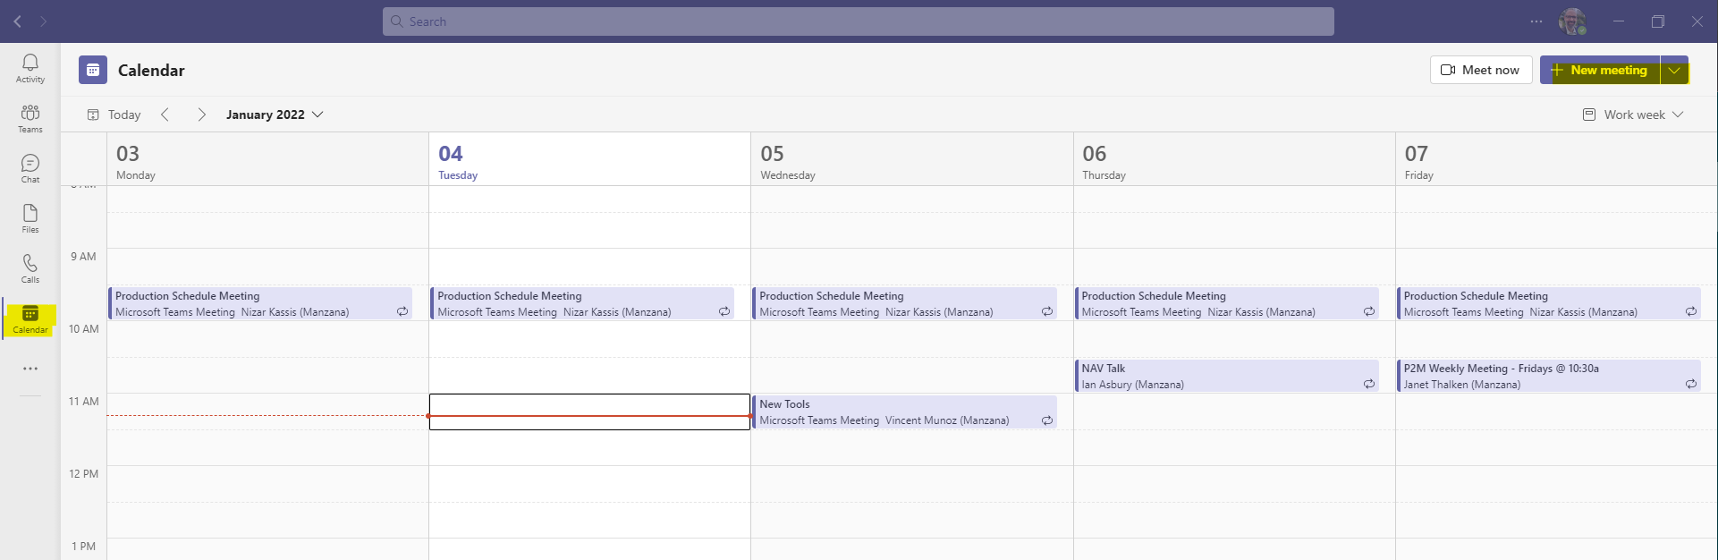Expand the January 2022 month picker

pos(275,115)
